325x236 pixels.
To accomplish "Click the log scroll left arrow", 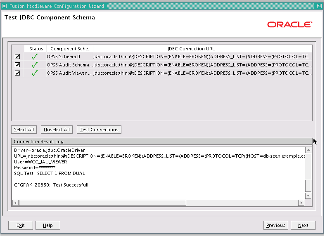I will point(15,203).
